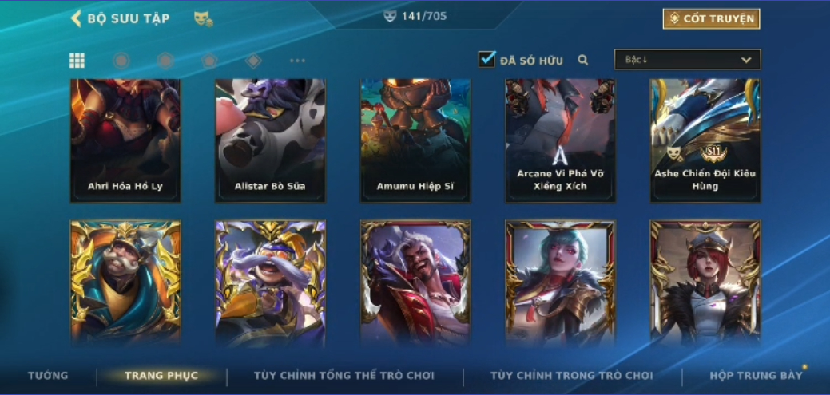Select the Ahri Hóa Hồ Ly skin card
The image size is (830, 395).
pyautogui.click(x=125, y=140)
